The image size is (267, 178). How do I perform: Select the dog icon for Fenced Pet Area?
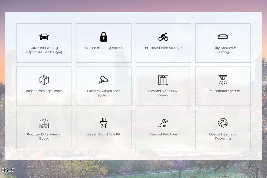(x=163, y=123)
